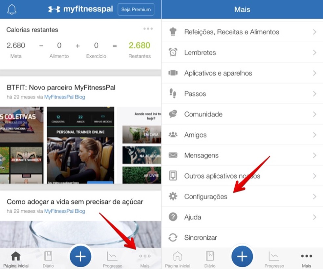Select the Configurações gear icon
Screen dimensions: 323x269
(173, 196)
